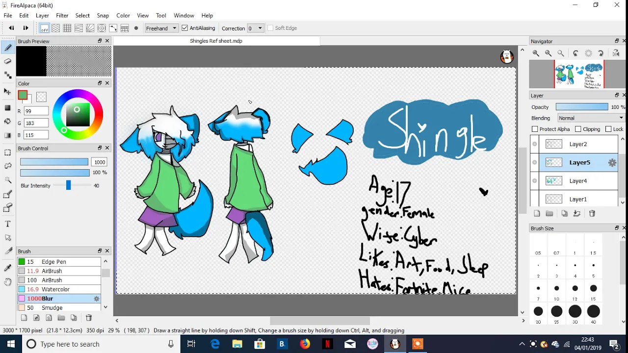Select the Select Eraser tool
Image resolution: width=628 pixels, height=353 pixels.
[8, 208]
